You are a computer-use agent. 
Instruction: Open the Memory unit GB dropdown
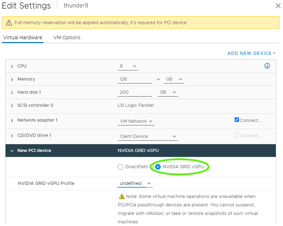coord(174,79)
